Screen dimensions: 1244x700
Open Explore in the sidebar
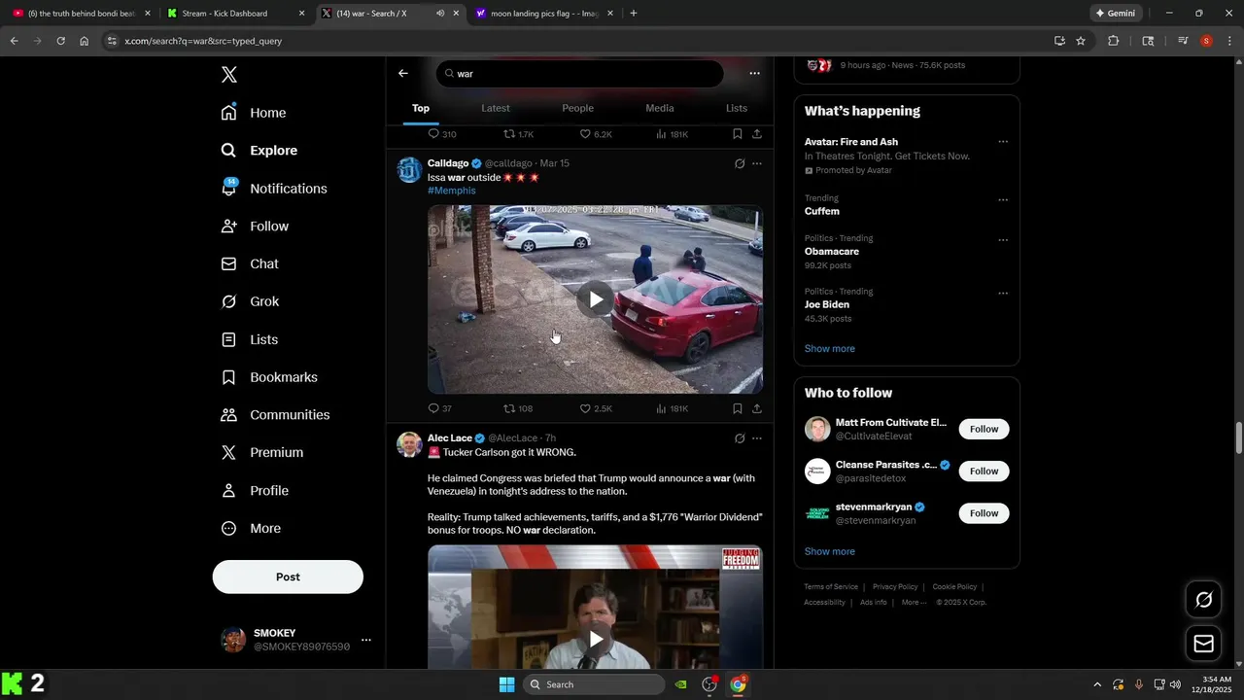[259, 151]
